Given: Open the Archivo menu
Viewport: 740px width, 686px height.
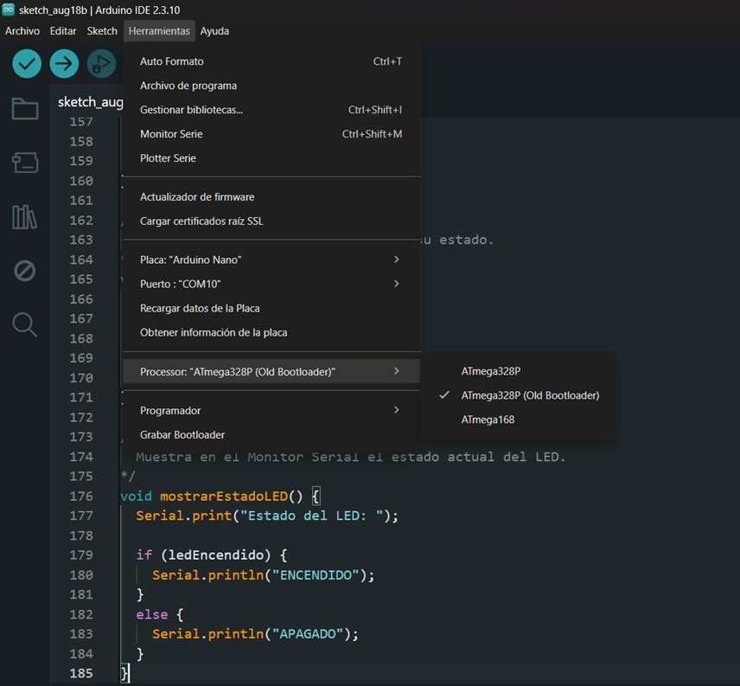Looking at the screenshot, I should point(22,31).
